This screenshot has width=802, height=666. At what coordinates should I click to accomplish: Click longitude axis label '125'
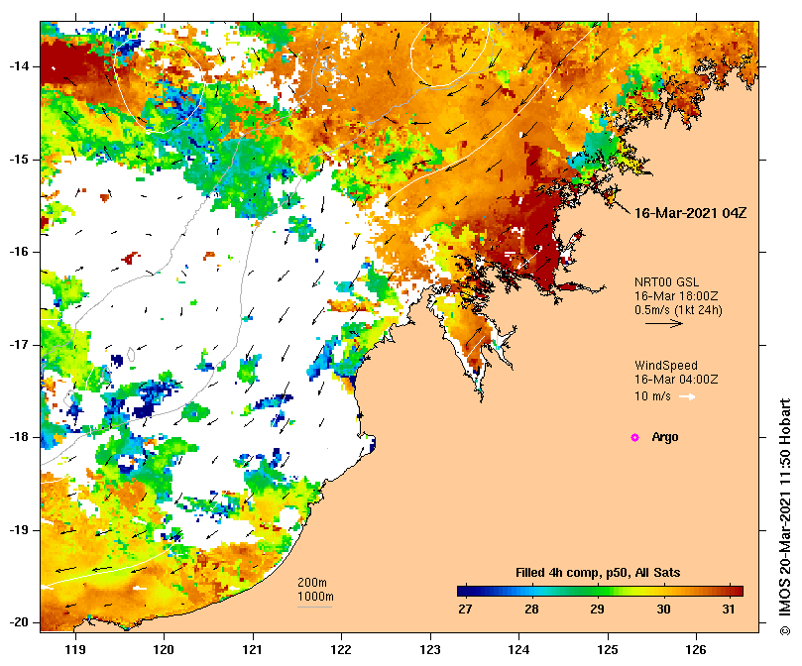pyautogui.click(x=608, y=650)
